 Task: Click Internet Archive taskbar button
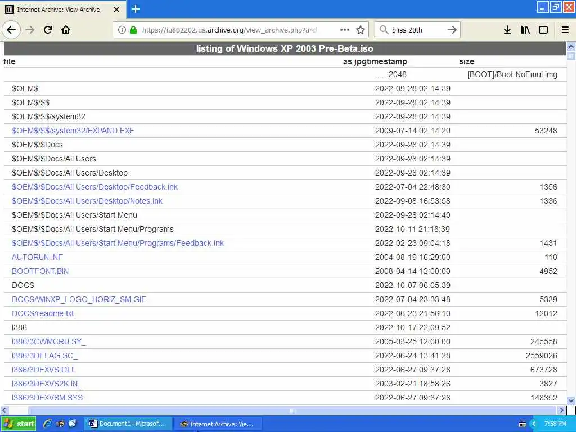[x=218, y=424]
